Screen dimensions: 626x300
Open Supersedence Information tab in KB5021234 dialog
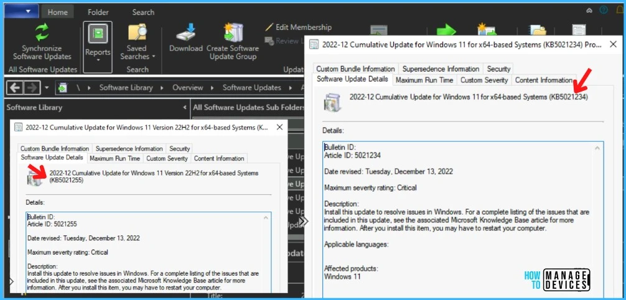441,68
